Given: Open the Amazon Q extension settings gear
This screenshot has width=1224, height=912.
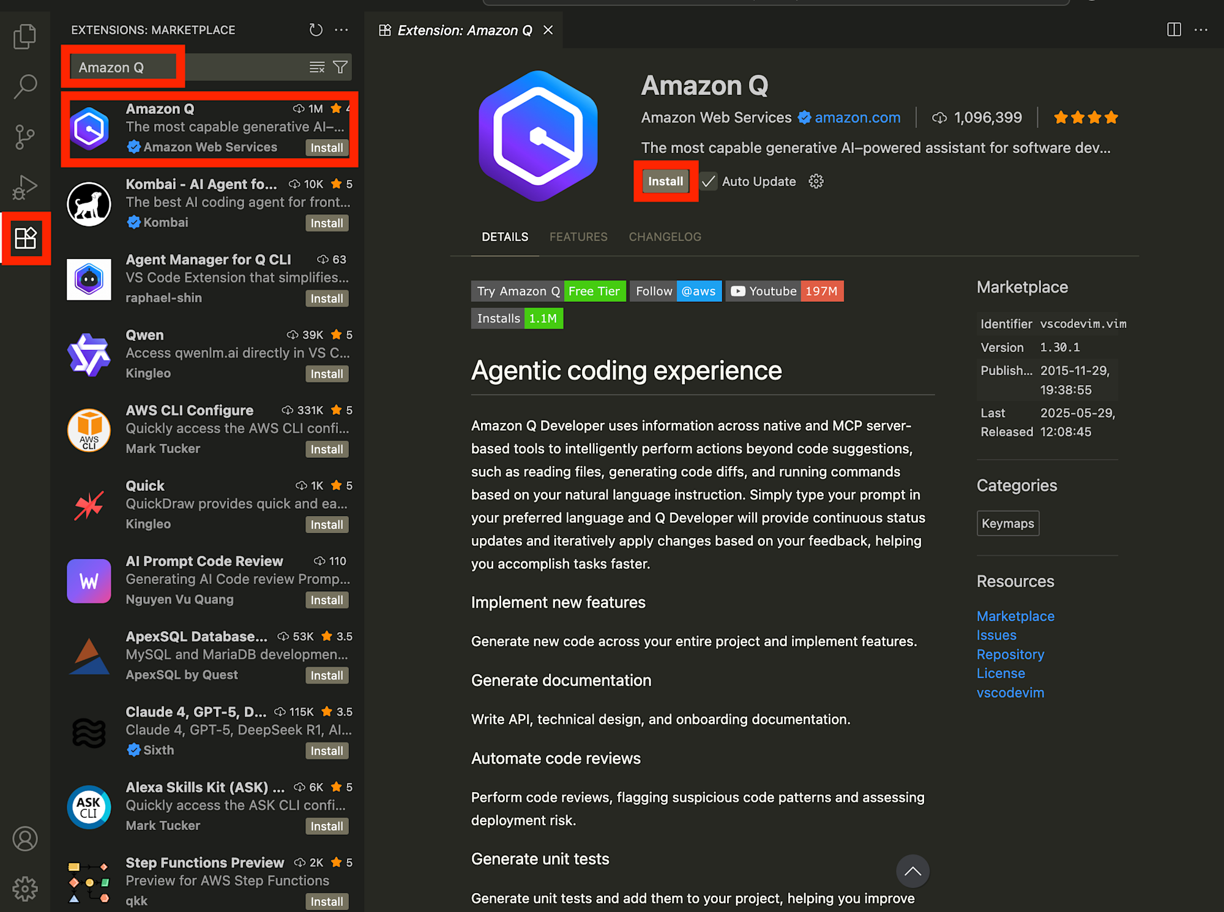Looking at the screenshot, I should tap(816, 181).
